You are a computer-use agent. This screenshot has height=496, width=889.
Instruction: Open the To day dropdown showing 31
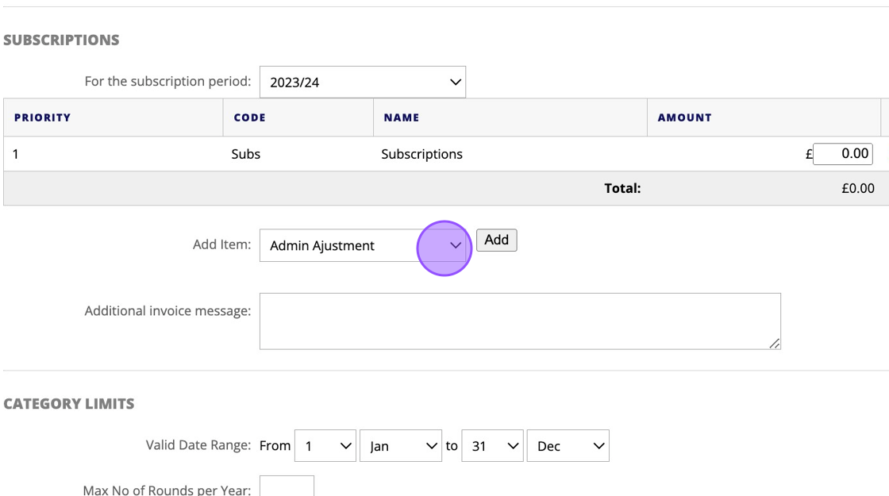point(492,446)
